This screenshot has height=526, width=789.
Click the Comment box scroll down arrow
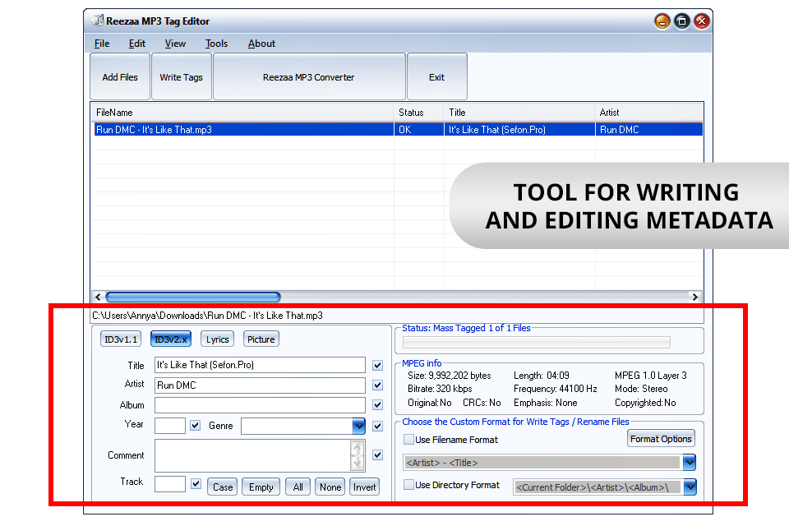358,463
